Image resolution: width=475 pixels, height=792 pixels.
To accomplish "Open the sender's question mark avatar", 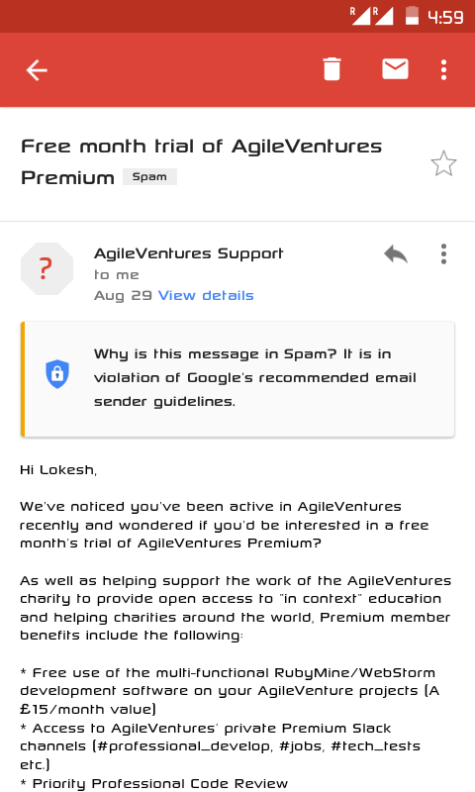I will [x=47, y=268].
